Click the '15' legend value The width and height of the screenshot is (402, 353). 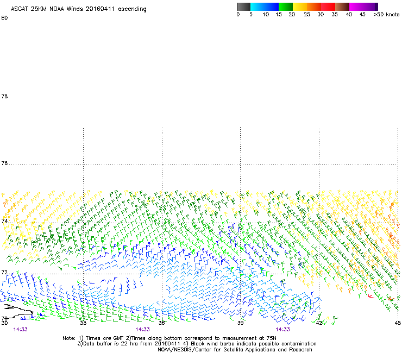pyautogui.click(x=279, y=15)
